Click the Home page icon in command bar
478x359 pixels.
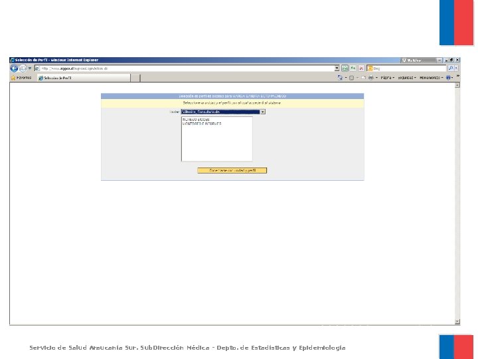[340, 78]
